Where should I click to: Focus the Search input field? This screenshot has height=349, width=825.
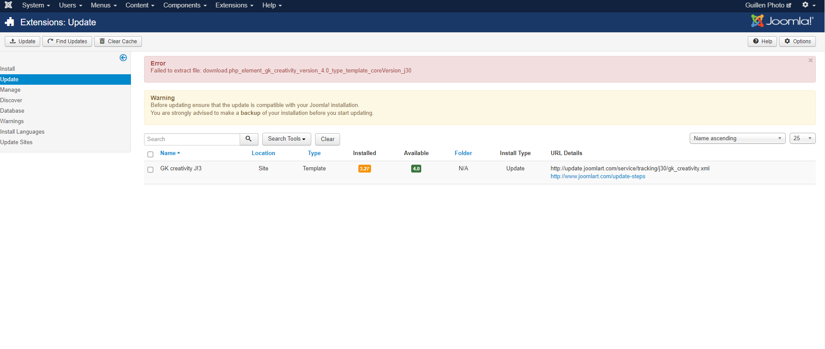[192, 139]
